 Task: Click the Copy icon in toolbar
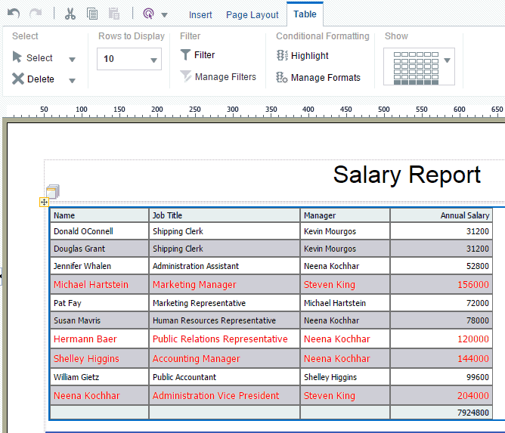coord(92,14)
